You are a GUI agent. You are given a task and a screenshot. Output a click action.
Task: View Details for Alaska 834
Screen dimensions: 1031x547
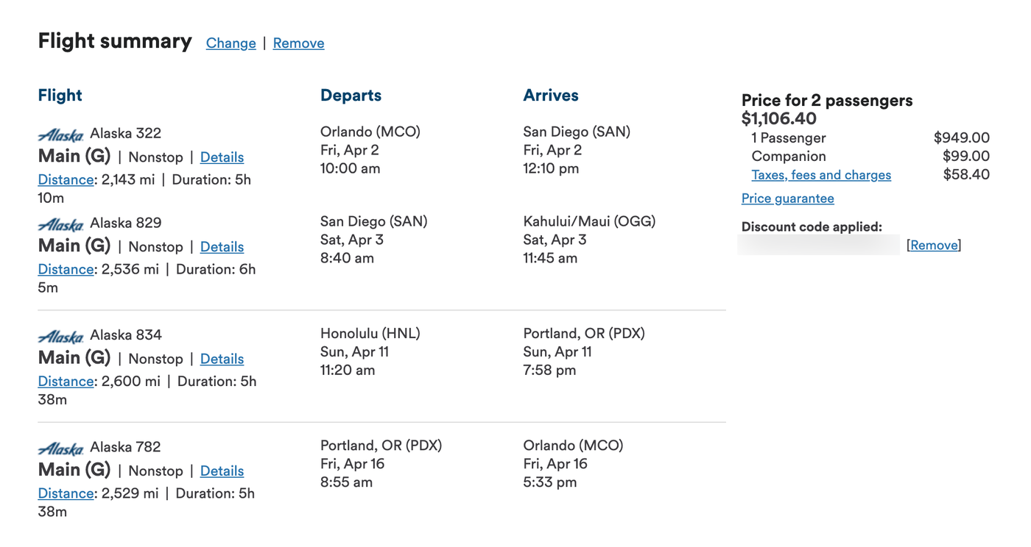click(x=222, y=359)
